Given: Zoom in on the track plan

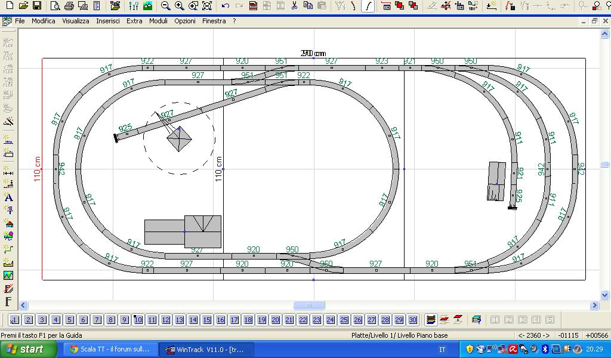Looking at the screenshot, I should tap(179, 5).
